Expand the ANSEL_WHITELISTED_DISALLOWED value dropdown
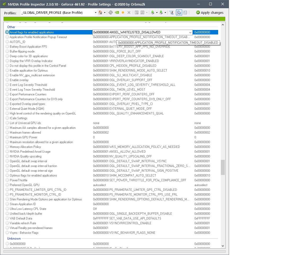The width and height of the screenshot is (305, 255). pos(190,32)
